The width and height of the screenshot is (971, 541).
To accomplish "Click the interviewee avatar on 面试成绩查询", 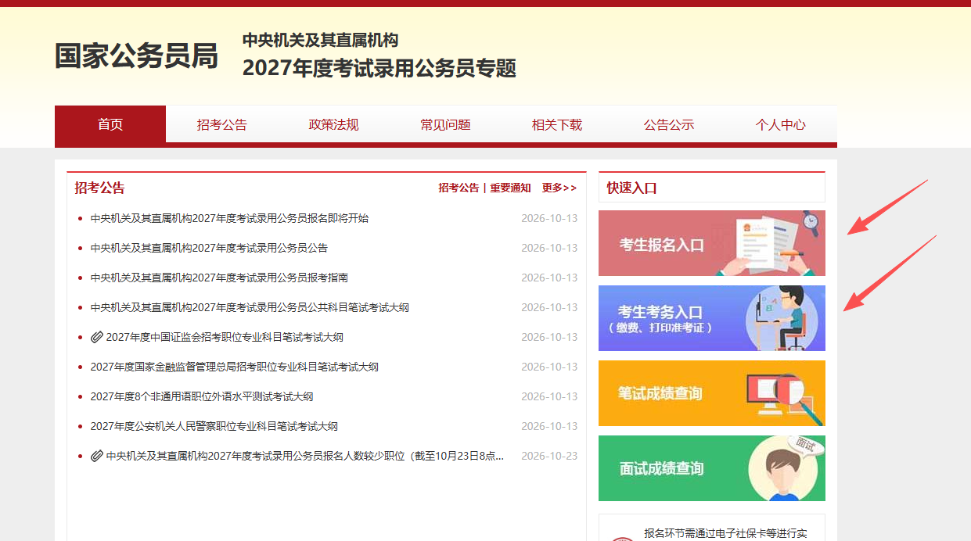I will point(782,468).
